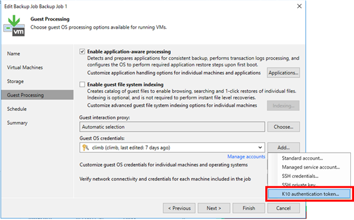The height and width of the screenshot is (220, 354).
Task: Go to the Storage wizard step
Action: click(15, 82)
